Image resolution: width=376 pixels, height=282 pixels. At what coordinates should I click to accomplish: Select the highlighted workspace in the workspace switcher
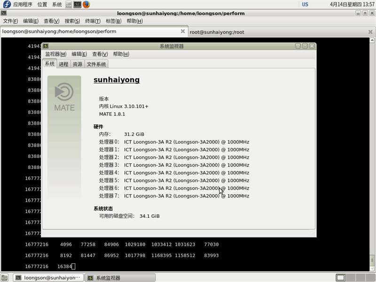click(340, 278)
